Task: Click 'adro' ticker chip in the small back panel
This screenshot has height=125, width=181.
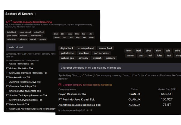Action: point(90,34)
